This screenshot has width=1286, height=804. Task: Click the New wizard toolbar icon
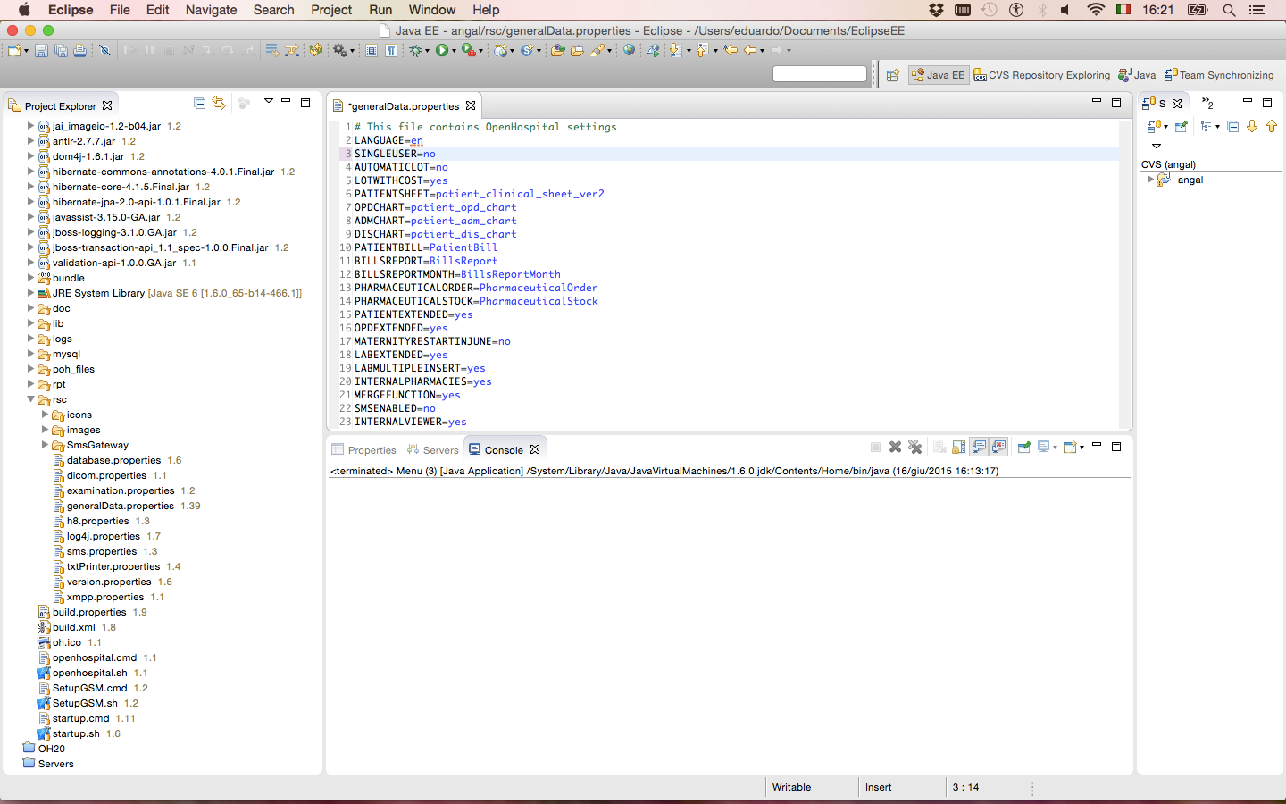(x=14, y=51)
